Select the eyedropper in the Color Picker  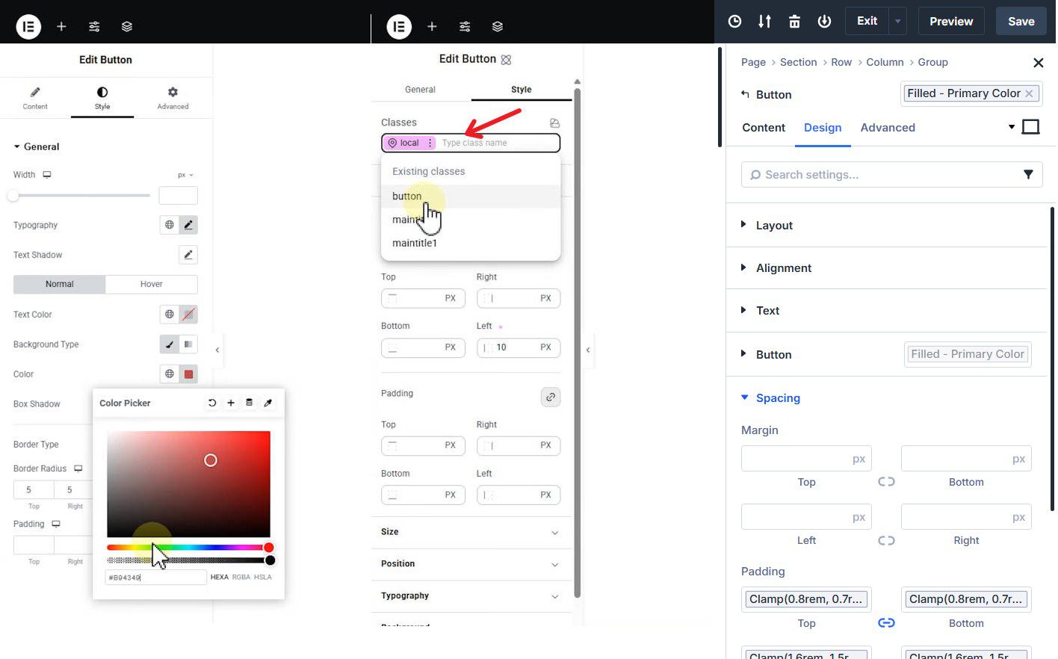coord(268,403)
